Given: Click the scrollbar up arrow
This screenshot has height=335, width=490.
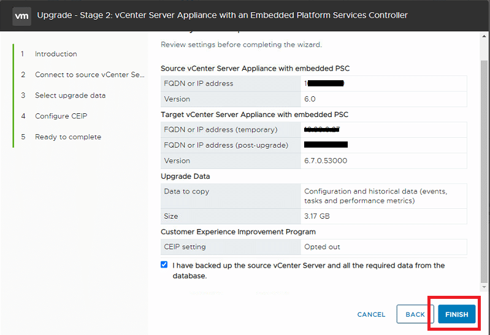Looking at the screenshot, I should (x=484, y=36).
